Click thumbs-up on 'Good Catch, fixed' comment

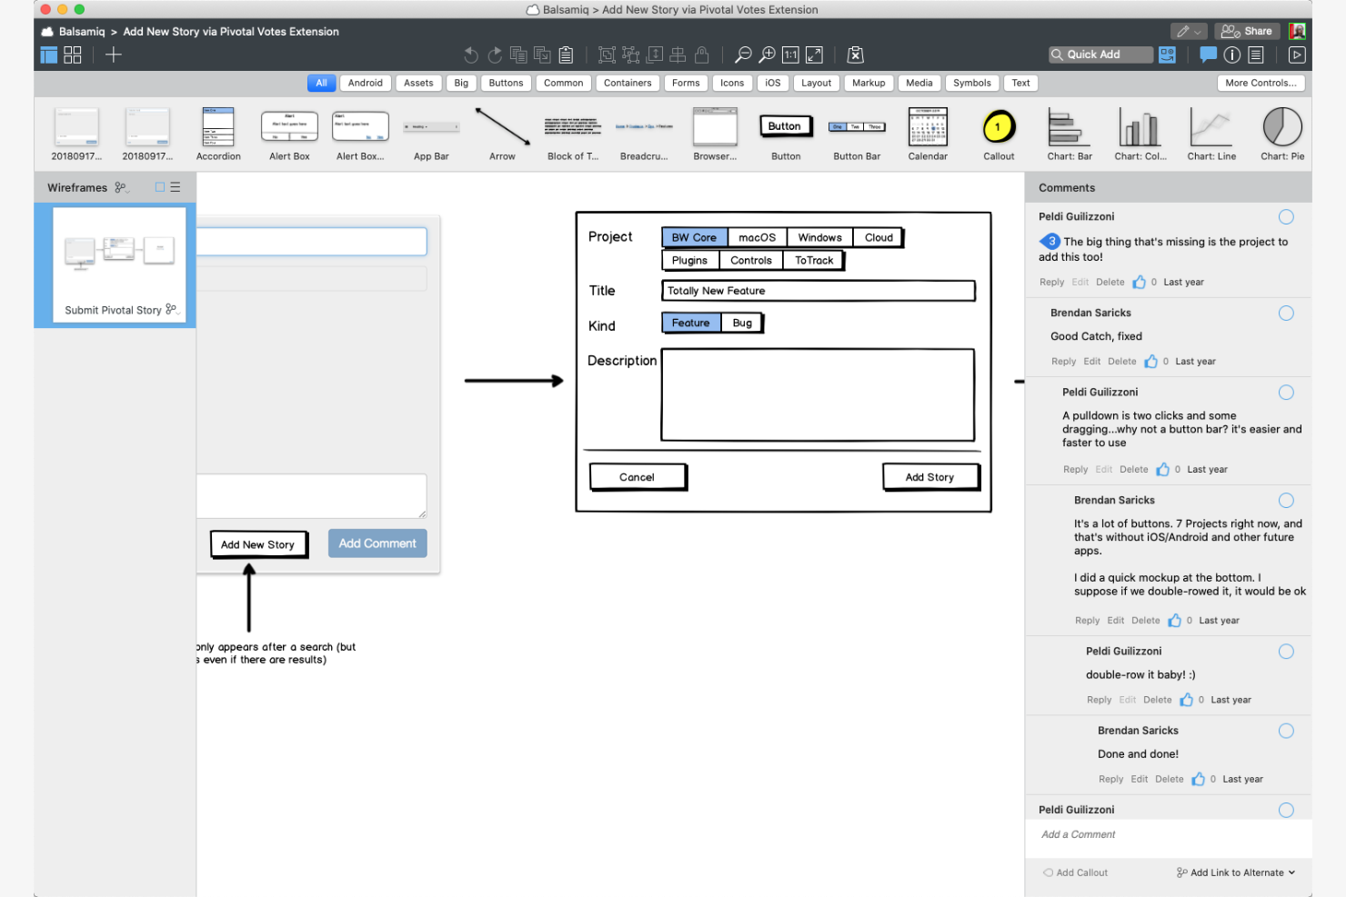click(x=1150, y=361)
